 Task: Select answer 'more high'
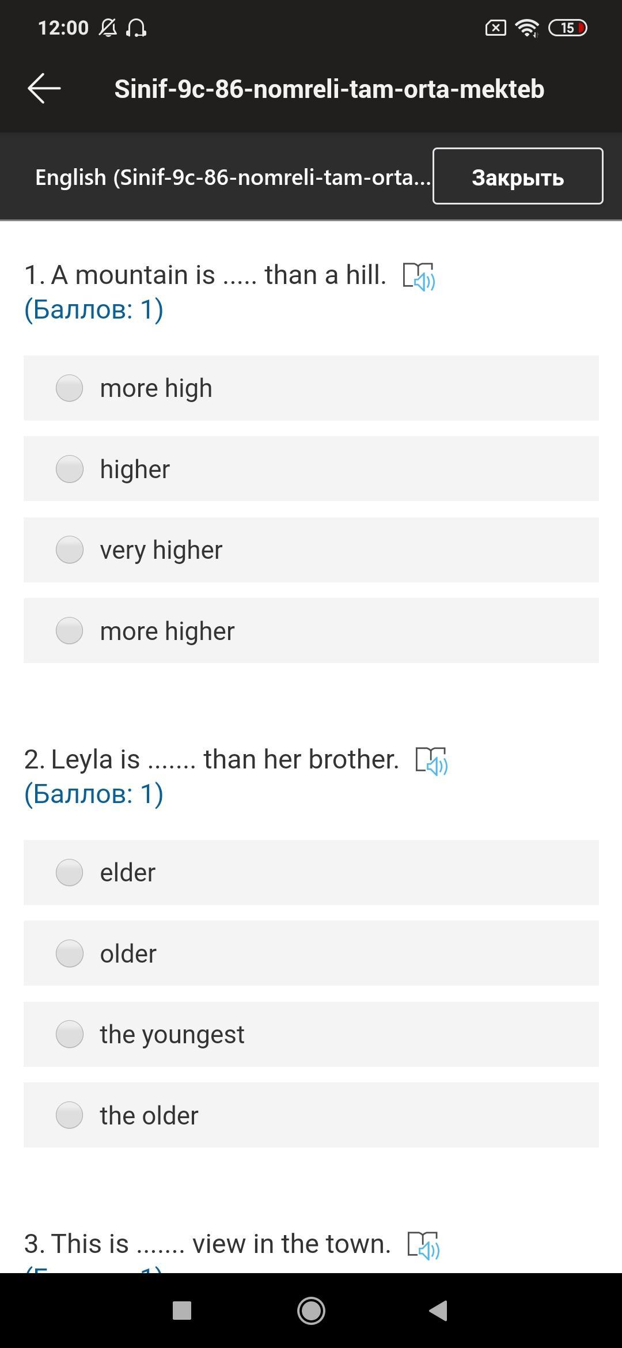[x=70, y=388]
